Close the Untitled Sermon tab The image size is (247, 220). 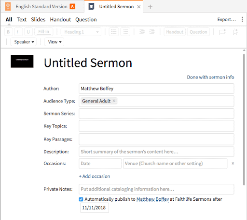(139, 7)
